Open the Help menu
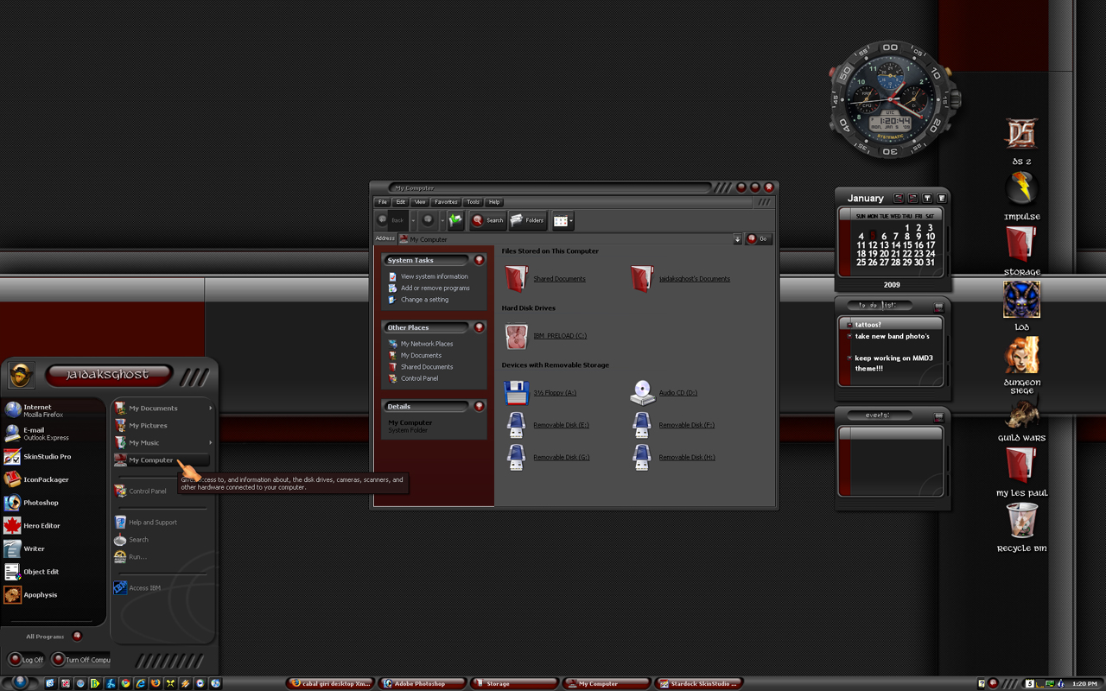 click(x=494, y=202)
